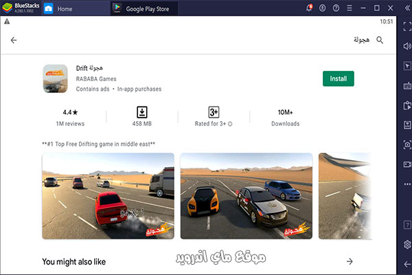Viewport: 412px width, 275px height.
Task: Click the 10M+ Downloads text
Action: (286, 118)
